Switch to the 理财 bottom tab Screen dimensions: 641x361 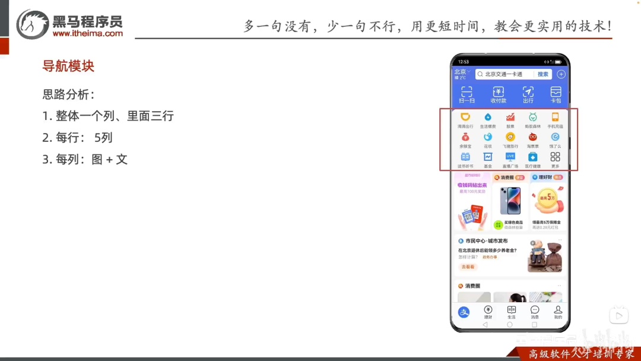tap(488, 312)
